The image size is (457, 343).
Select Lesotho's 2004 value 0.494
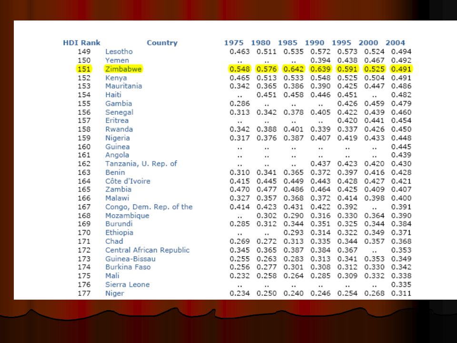pos(401,51)
